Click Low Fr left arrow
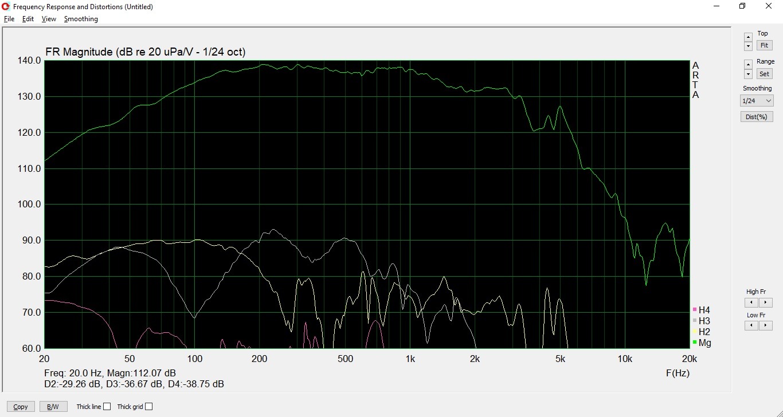This screenshot has height=417, width=783. tap(751, 325)
